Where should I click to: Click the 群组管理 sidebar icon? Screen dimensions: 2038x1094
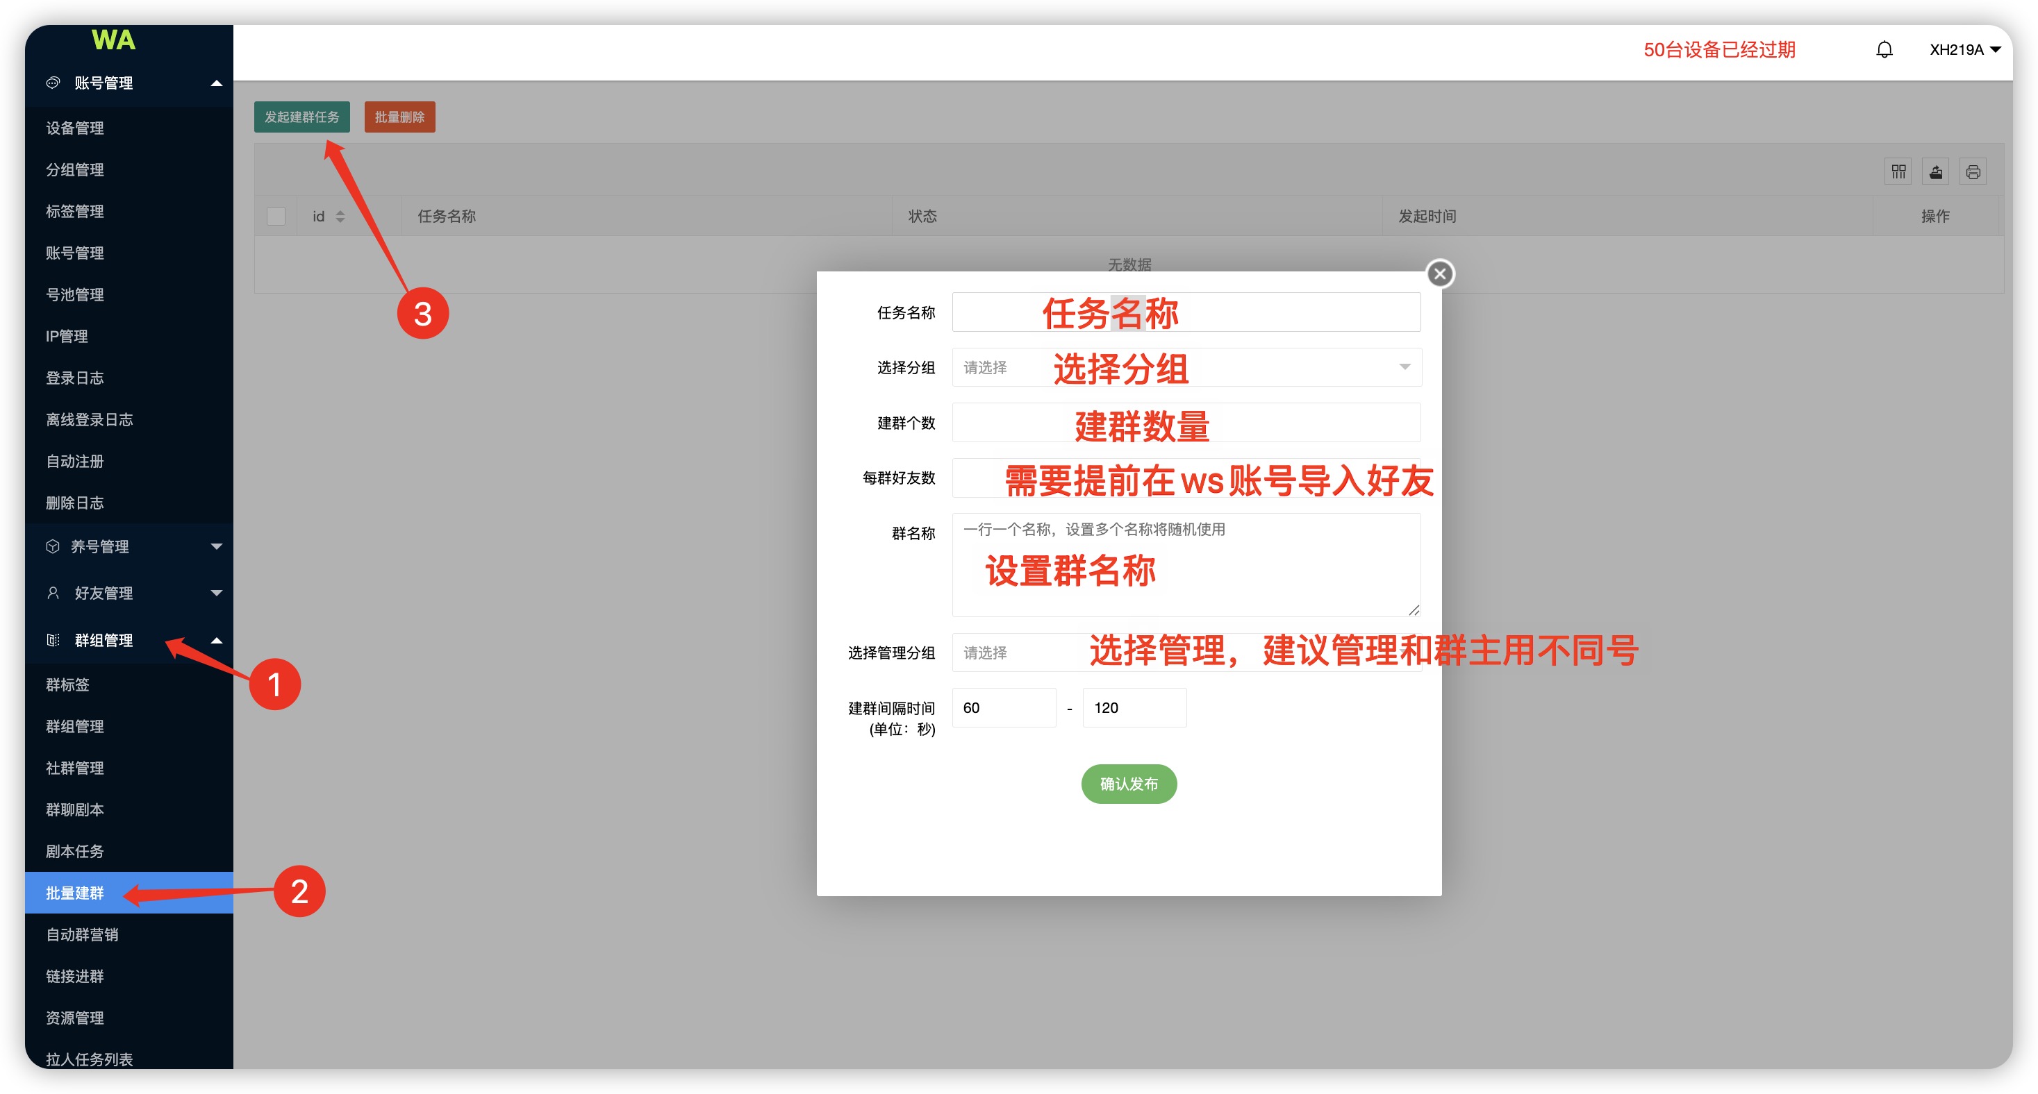(x=53, y=640)
